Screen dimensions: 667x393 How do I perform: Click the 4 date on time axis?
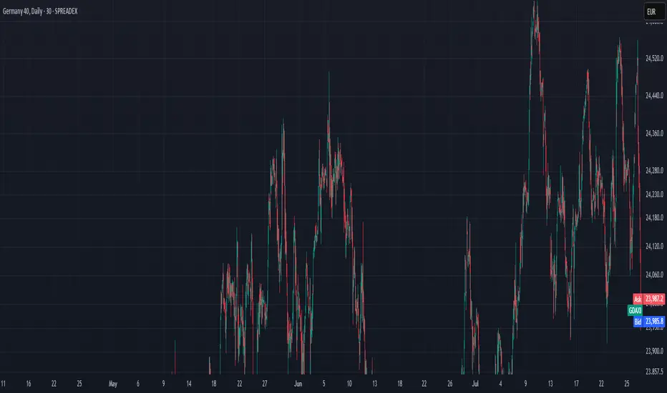pyautogui.click(x=500, y=384)
